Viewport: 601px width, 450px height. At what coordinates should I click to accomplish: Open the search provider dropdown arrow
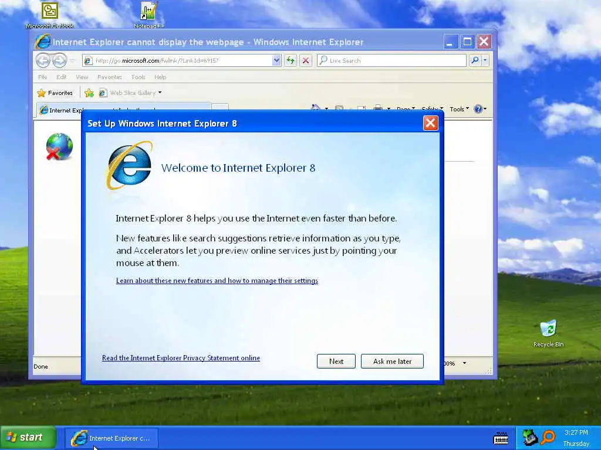[485, 60]
